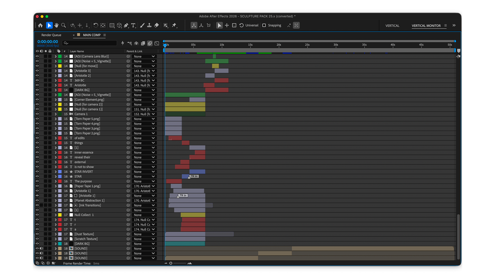Viewport: 495px width, 278px height.
Task: Open parent dropdown for Null Collect 1
Action: (x=144, y=215)
